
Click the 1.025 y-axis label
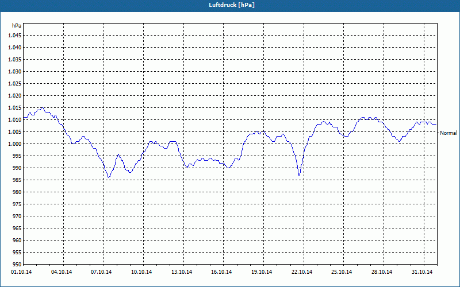pos(15,83)
